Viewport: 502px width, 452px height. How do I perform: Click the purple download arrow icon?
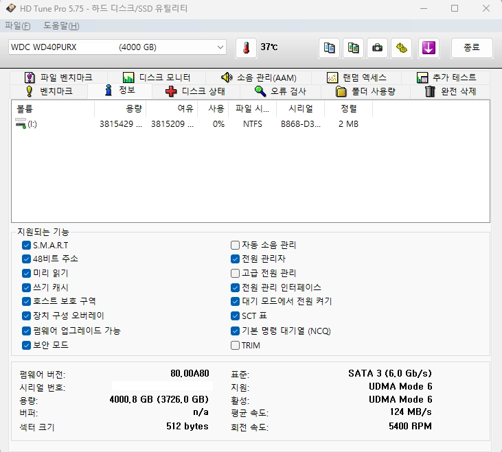tap(429, 48)
